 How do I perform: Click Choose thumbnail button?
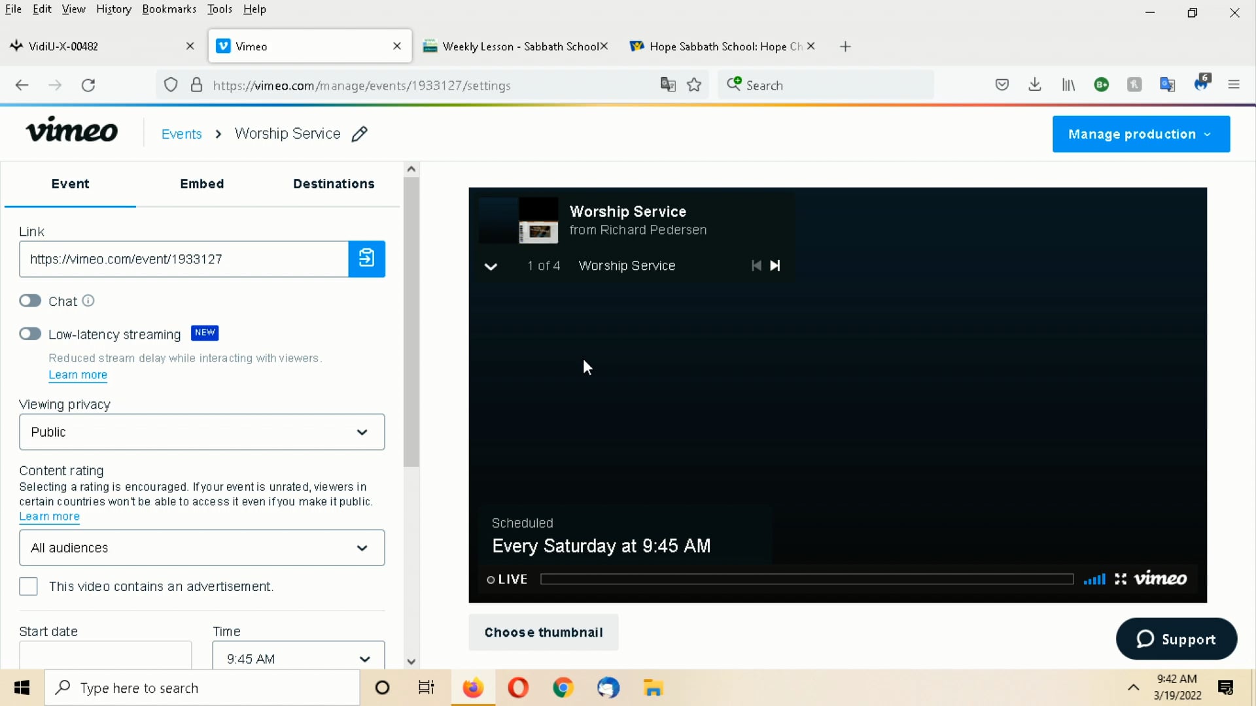pyautogui.click(x=544, y=632)
